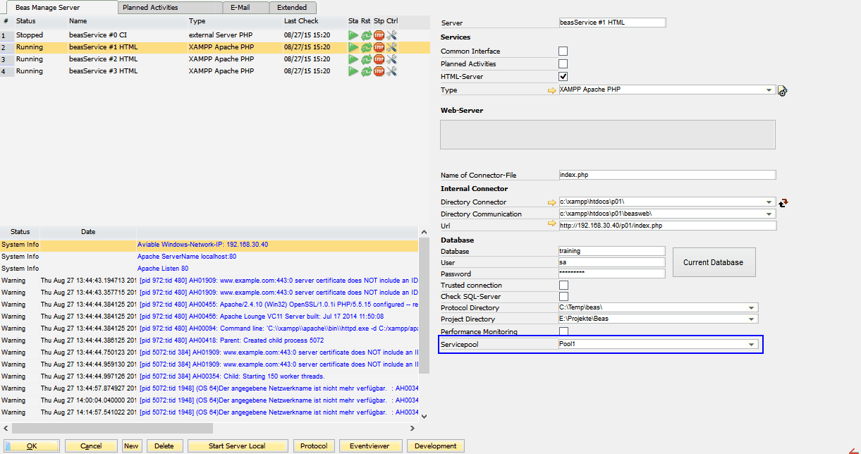Click the settings file icon beside Type

pos(782,91)
